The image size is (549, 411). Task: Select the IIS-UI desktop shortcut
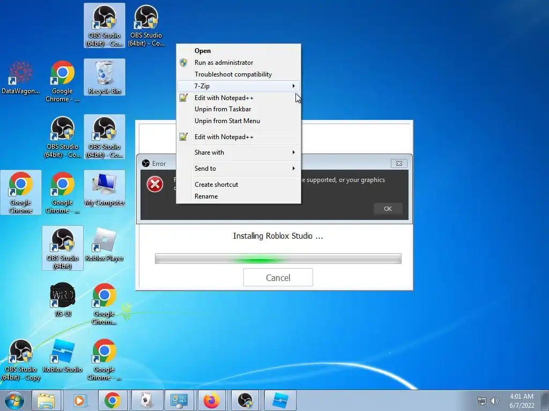click(62, 300)
